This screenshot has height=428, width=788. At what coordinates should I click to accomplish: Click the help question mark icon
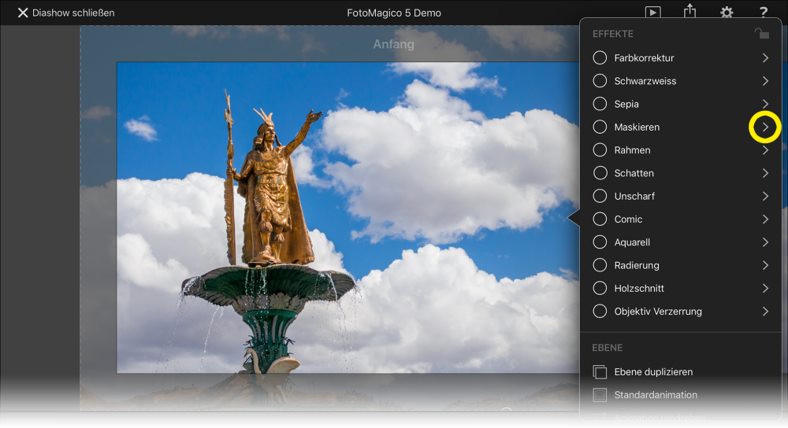[x=764, y=12]
